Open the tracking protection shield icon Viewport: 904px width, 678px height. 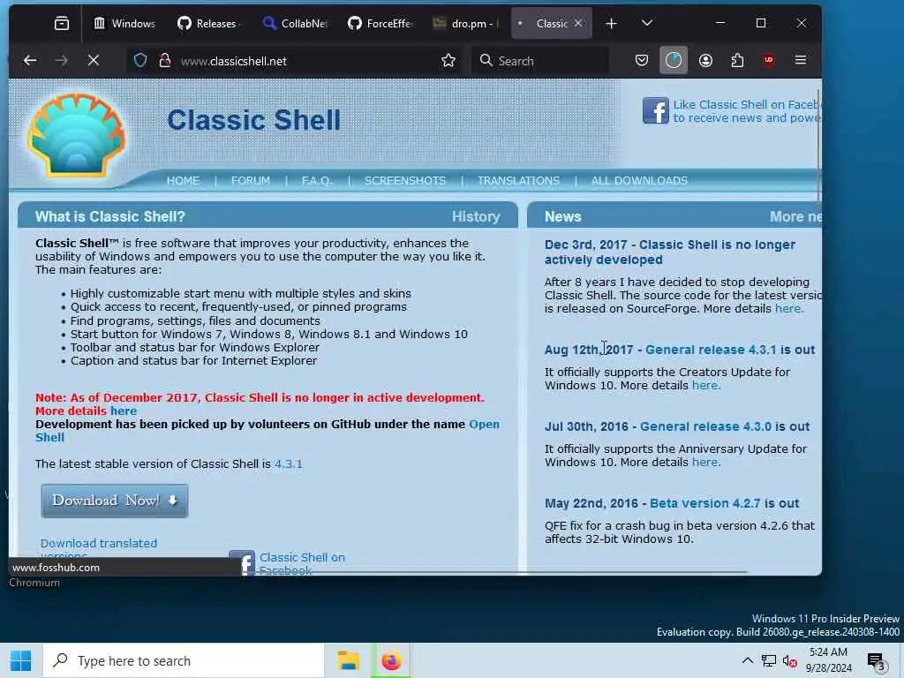(x=140, y=61)
